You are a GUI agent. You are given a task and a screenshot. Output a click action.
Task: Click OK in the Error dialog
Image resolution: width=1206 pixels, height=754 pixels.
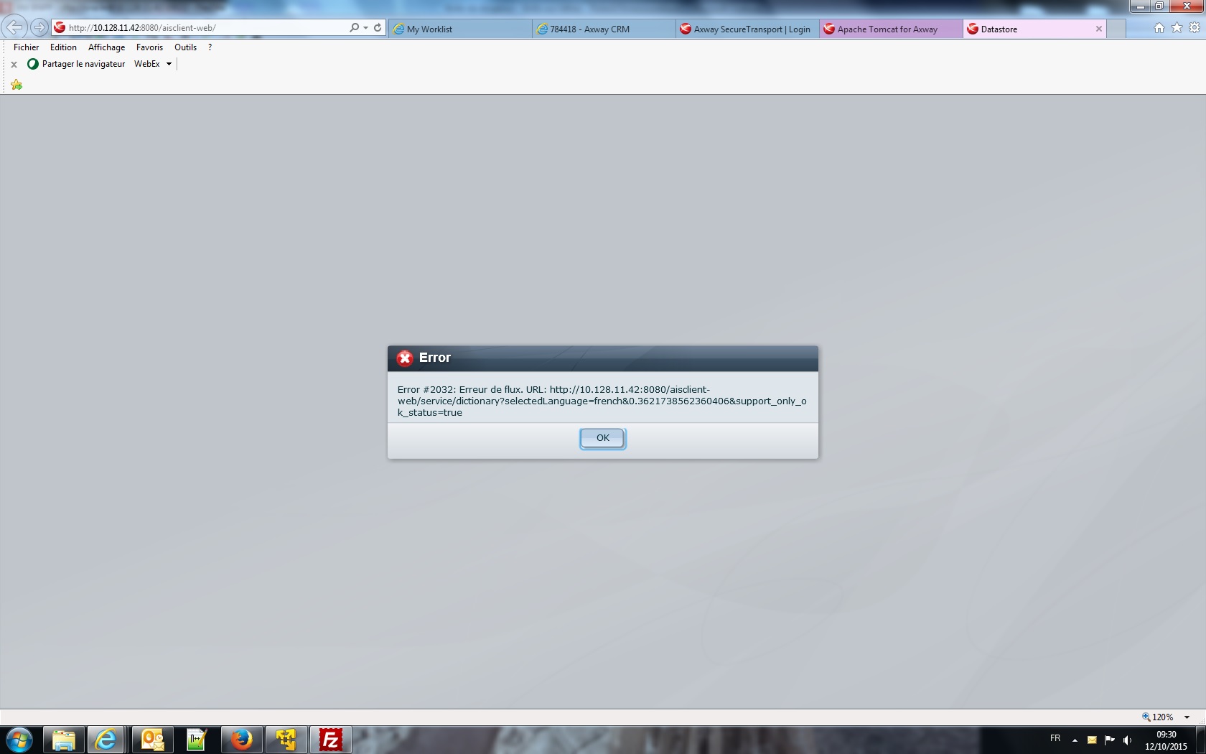click(x=602, y=438)
